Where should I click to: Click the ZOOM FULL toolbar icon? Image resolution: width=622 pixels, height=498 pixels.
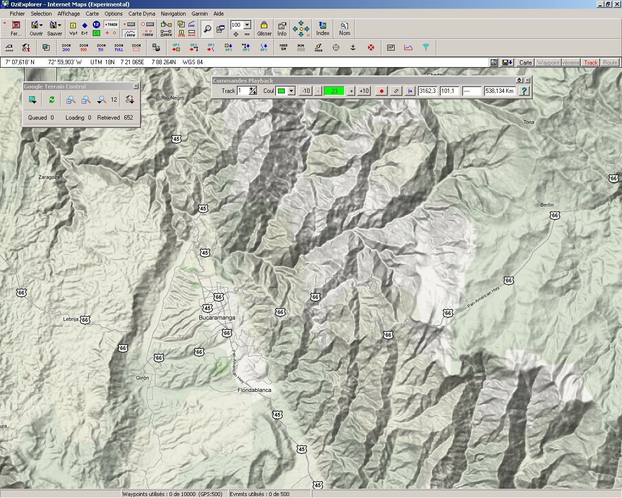119,48
